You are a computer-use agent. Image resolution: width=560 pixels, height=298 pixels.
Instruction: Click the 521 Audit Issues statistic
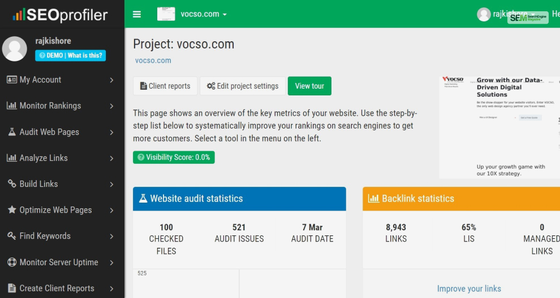239,233
